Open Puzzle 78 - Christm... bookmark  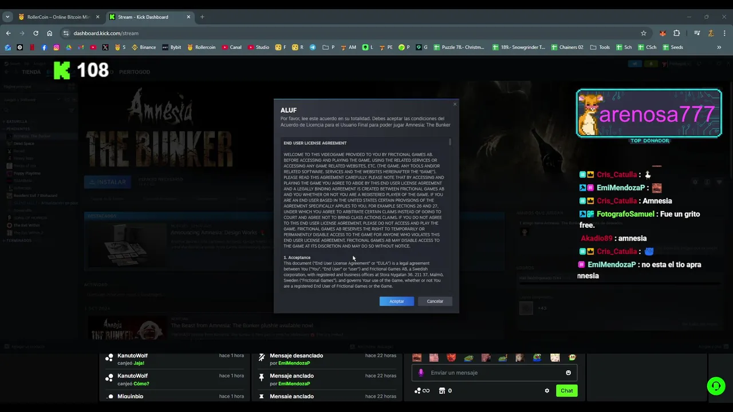click(459, 47)
